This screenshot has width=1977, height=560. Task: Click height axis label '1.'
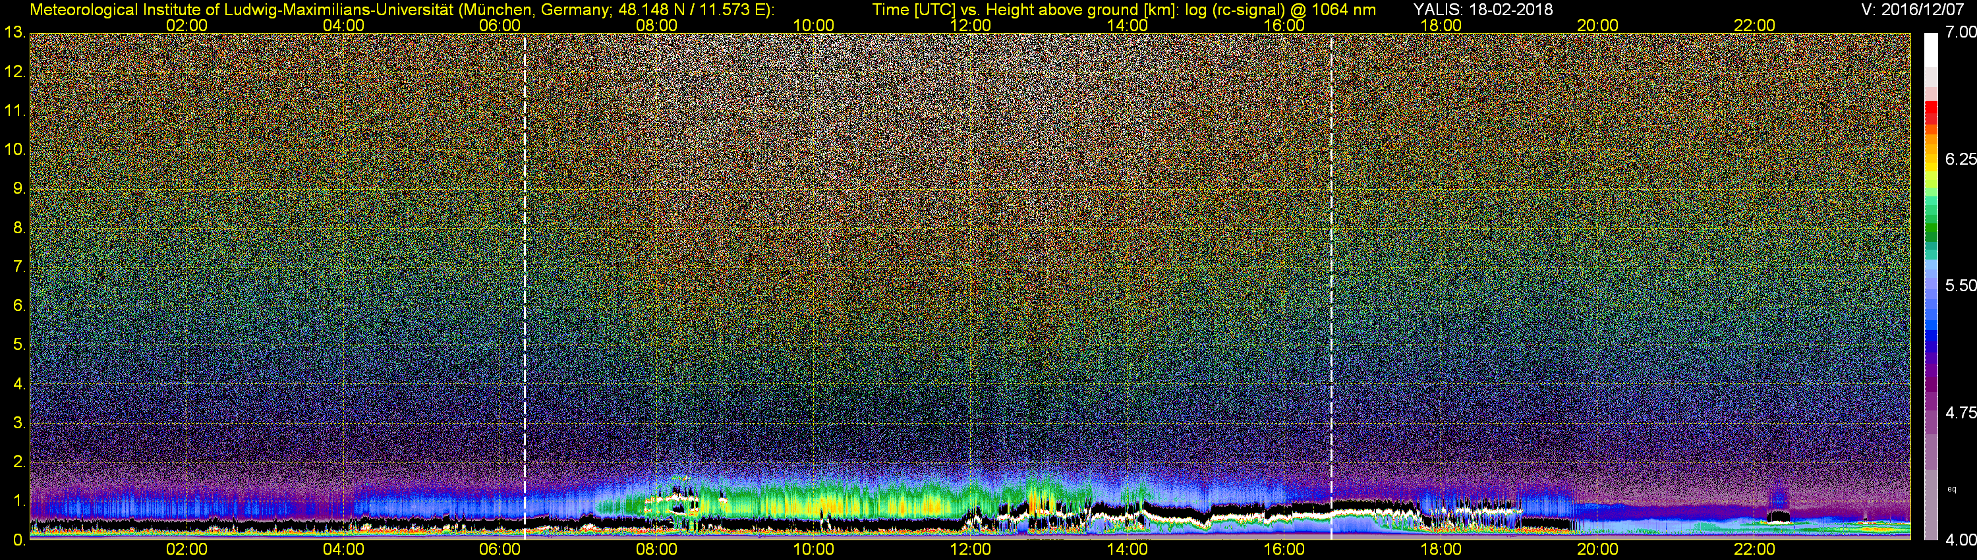click(19, 500)
